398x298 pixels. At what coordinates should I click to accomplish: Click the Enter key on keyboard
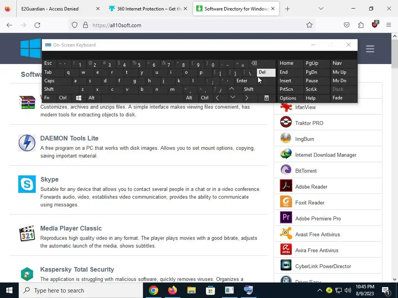tap(255, 81)
